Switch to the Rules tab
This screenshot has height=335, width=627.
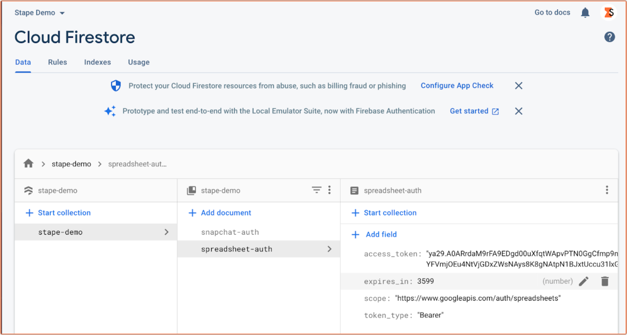click(57, 62)
